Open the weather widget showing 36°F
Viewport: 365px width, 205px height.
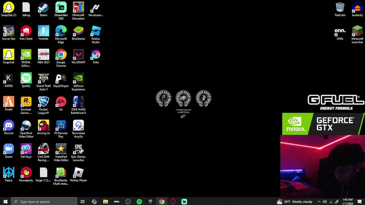coord(295,202)
